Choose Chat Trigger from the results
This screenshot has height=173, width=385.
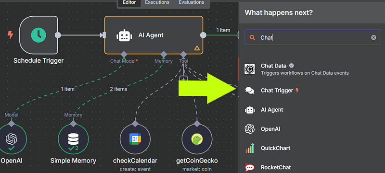[312, 91]
